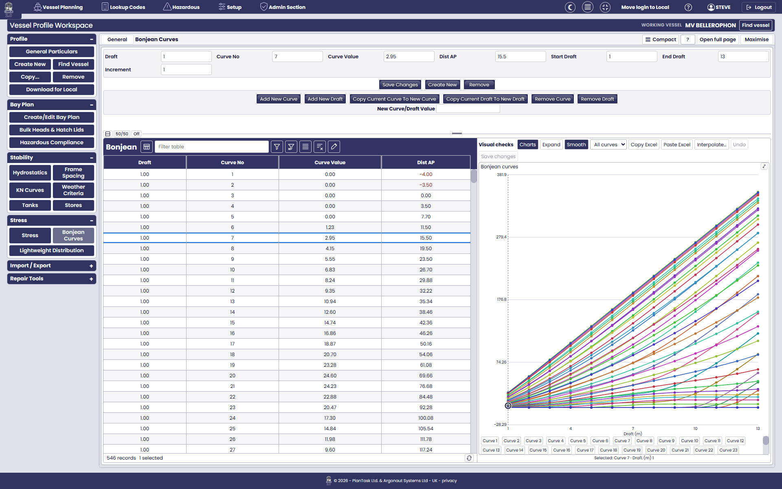Refresh the table with the reload icon

[x=469, y=458]
